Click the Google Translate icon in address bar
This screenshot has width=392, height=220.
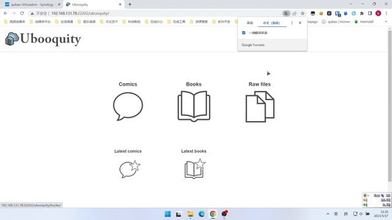point(286,13)
